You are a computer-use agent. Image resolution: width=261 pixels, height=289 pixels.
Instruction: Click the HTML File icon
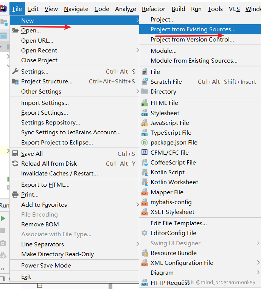click(144, 103)
